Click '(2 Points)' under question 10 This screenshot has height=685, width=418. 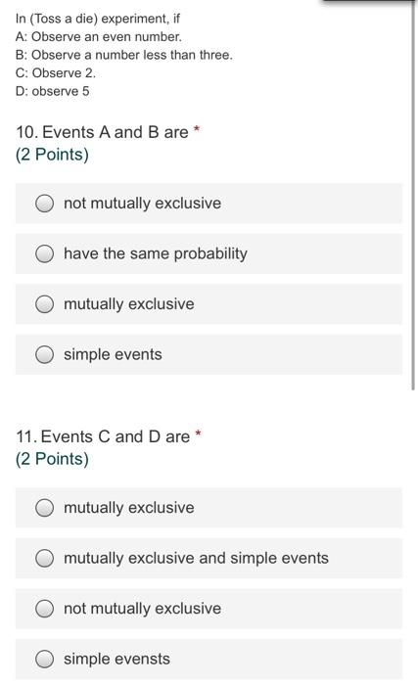pos(52,155)
